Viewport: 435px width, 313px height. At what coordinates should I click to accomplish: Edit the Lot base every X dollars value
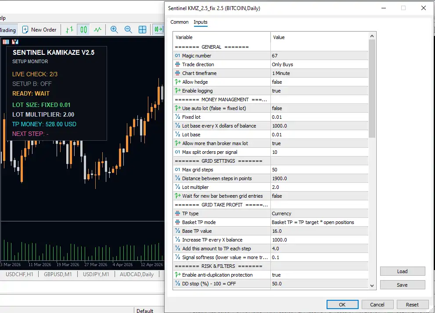pos(319,126)
